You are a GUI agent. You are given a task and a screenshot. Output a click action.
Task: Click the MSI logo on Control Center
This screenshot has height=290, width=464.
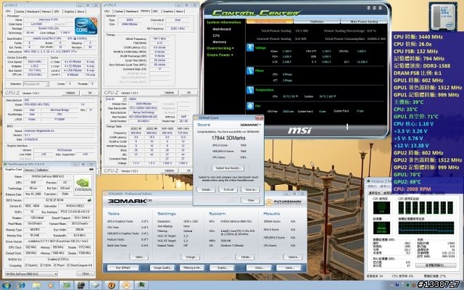pyautogui.click(x=299, y=130)
